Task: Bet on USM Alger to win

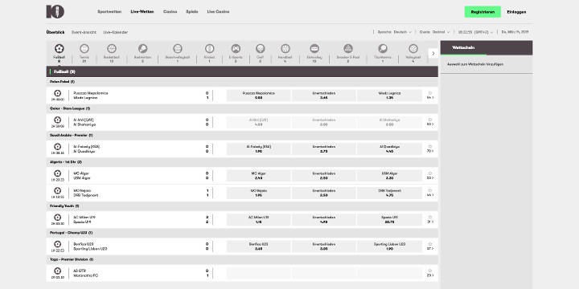Action: tap(389, 176)
